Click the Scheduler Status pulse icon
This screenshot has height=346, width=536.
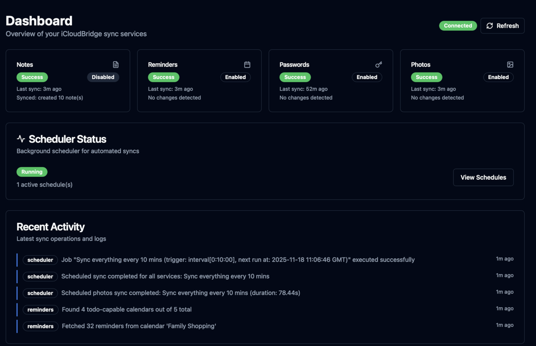point(21,139)
